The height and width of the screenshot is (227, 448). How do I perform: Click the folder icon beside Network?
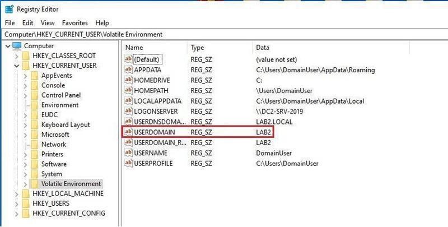pos(35,145)
